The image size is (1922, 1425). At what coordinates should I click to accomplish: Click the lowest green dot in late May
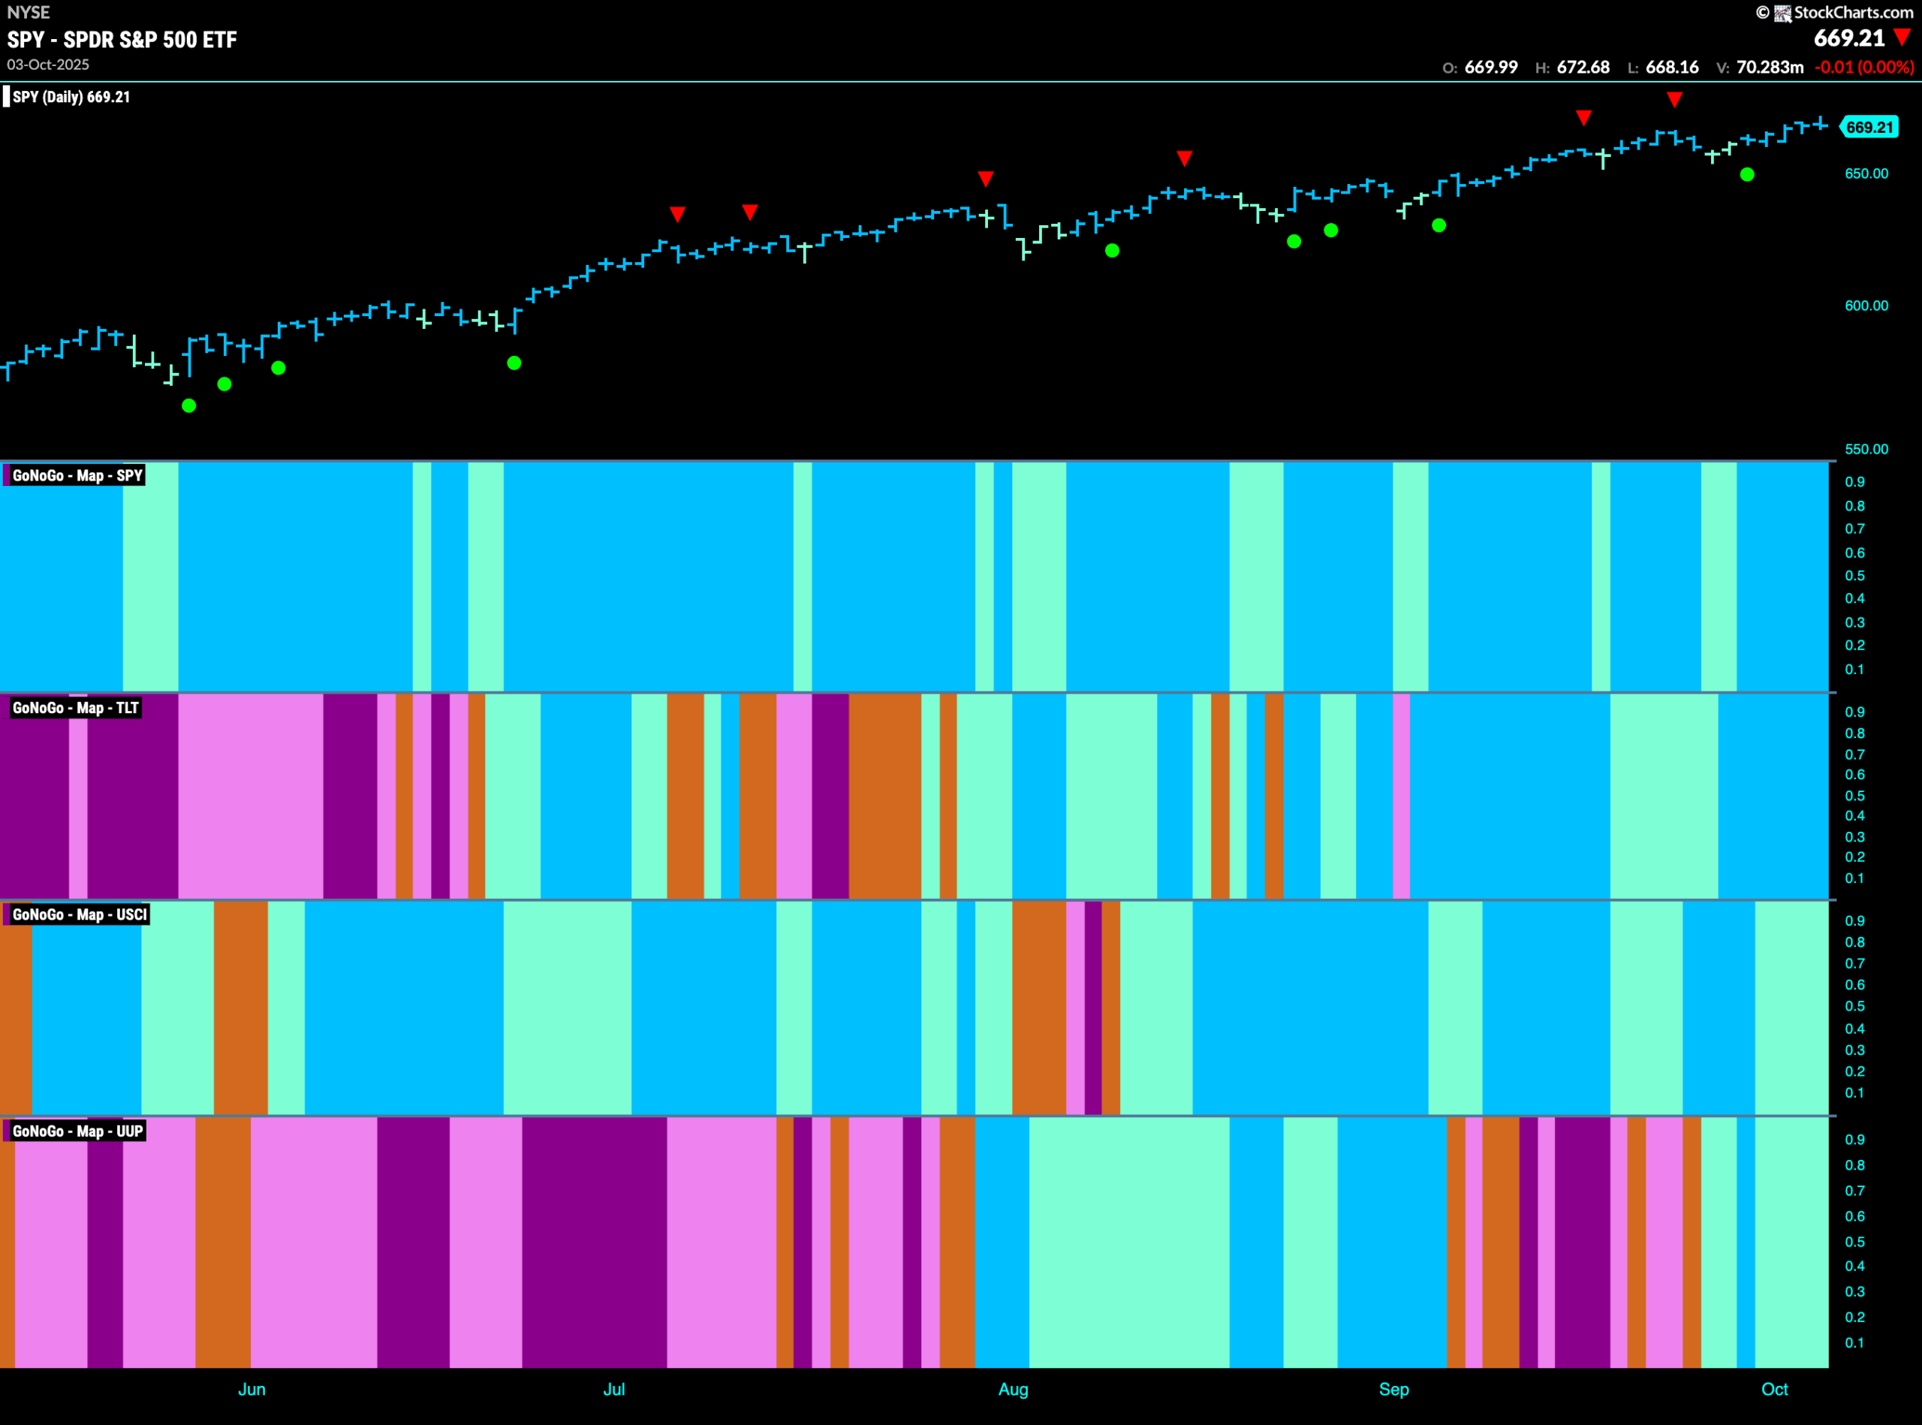pos(189,405)
